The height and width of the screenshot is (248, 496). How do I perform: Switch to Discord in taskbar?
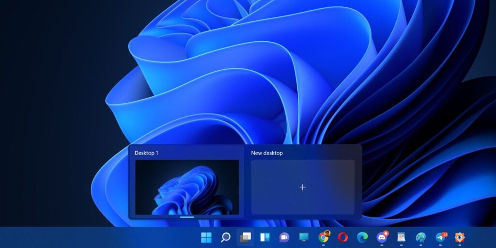tap(382, 237)
